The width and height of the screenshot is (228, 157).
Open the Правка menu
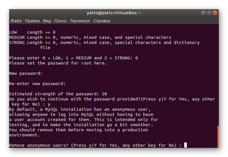pos(32,21)
